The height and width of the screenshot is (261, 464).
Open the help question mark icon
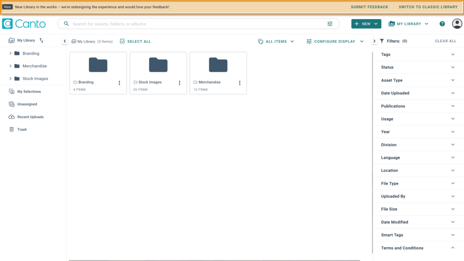pos(442,24)
